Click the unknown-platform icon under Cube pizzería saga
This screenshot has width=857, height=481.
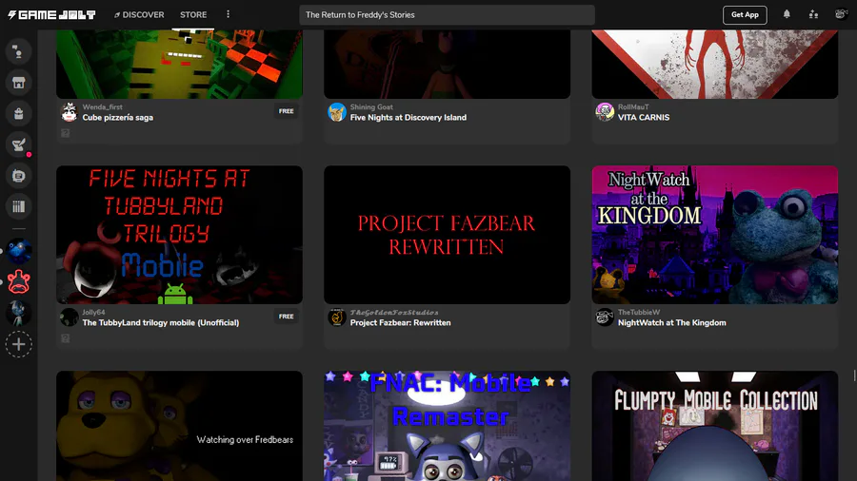[65, 133]
